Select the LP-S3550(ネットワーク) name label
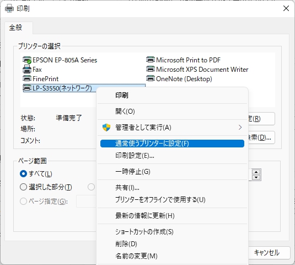Viewport: 295px width, 265px height. 62,88
